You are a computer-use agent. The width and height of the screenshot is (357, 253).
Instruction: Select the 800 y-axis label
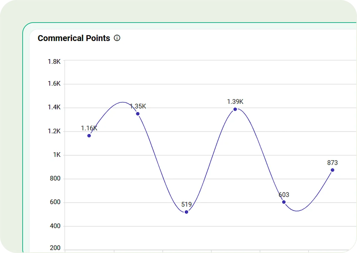click(55, 179)
